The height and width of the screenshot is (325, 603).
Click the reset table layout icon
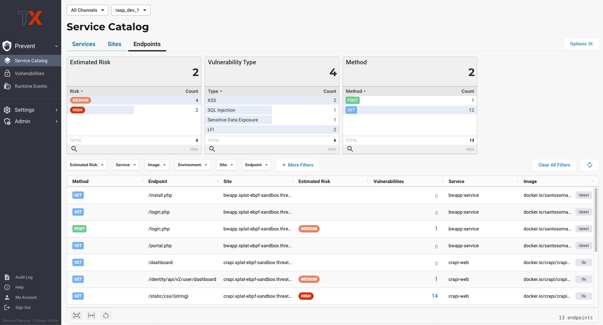pos(106,315)
